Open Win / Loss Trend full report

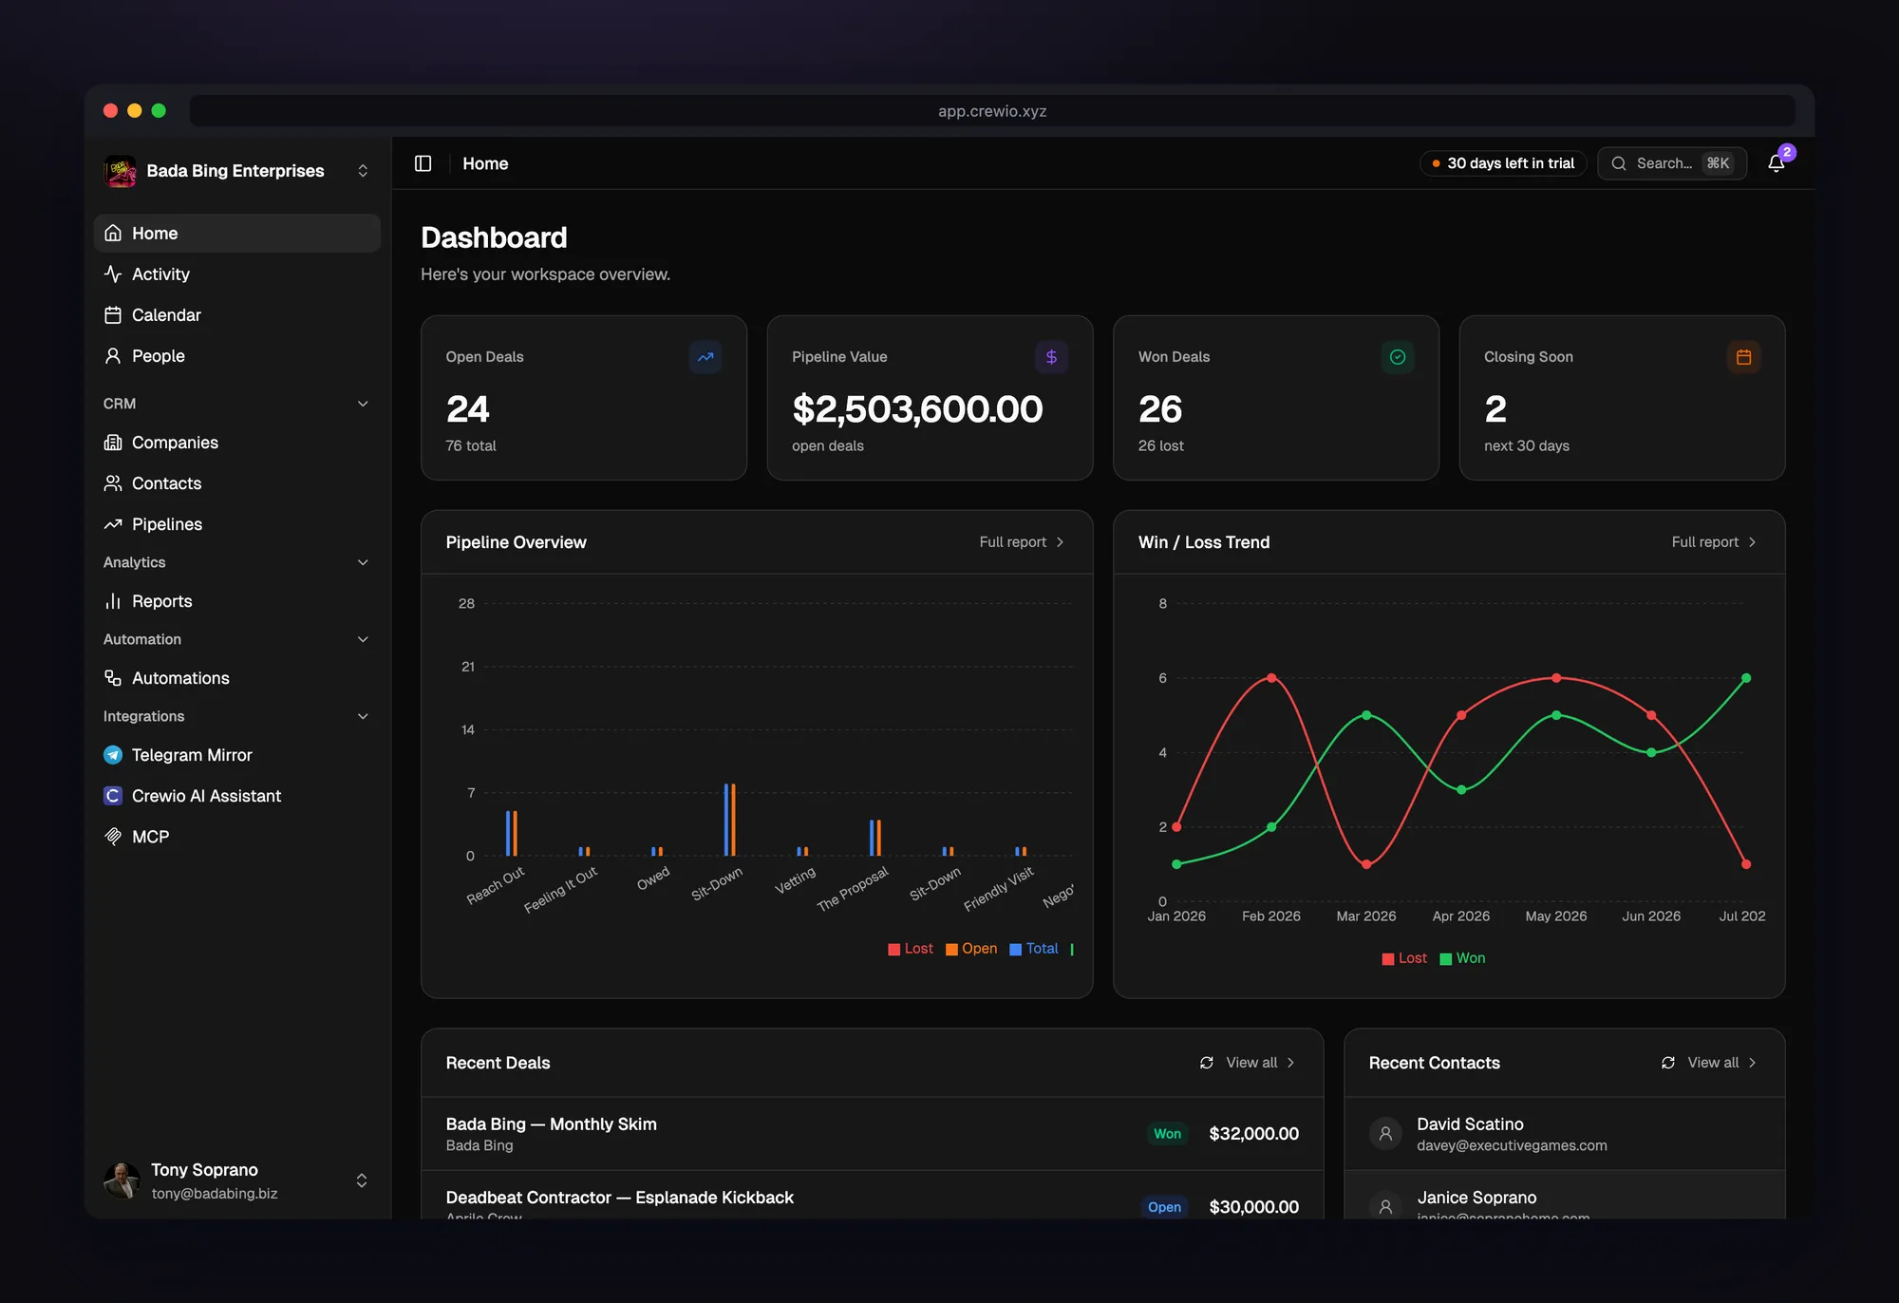pos(1714,542)
